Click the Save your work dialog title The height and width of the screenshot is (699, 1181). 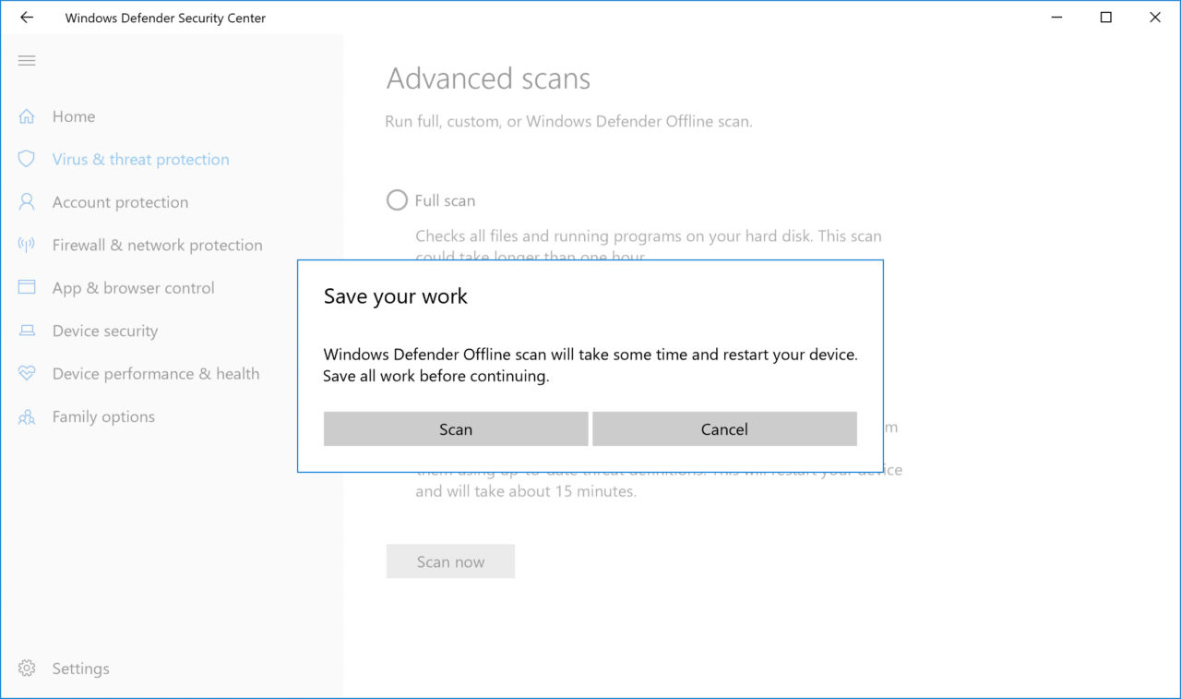pyautogui.click(x=396, y=296)
